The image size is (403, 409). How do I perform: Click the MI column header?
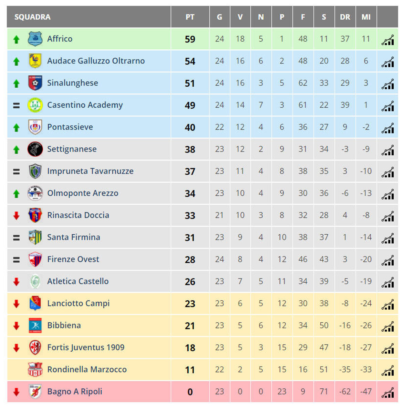click(x=366, y=17)
